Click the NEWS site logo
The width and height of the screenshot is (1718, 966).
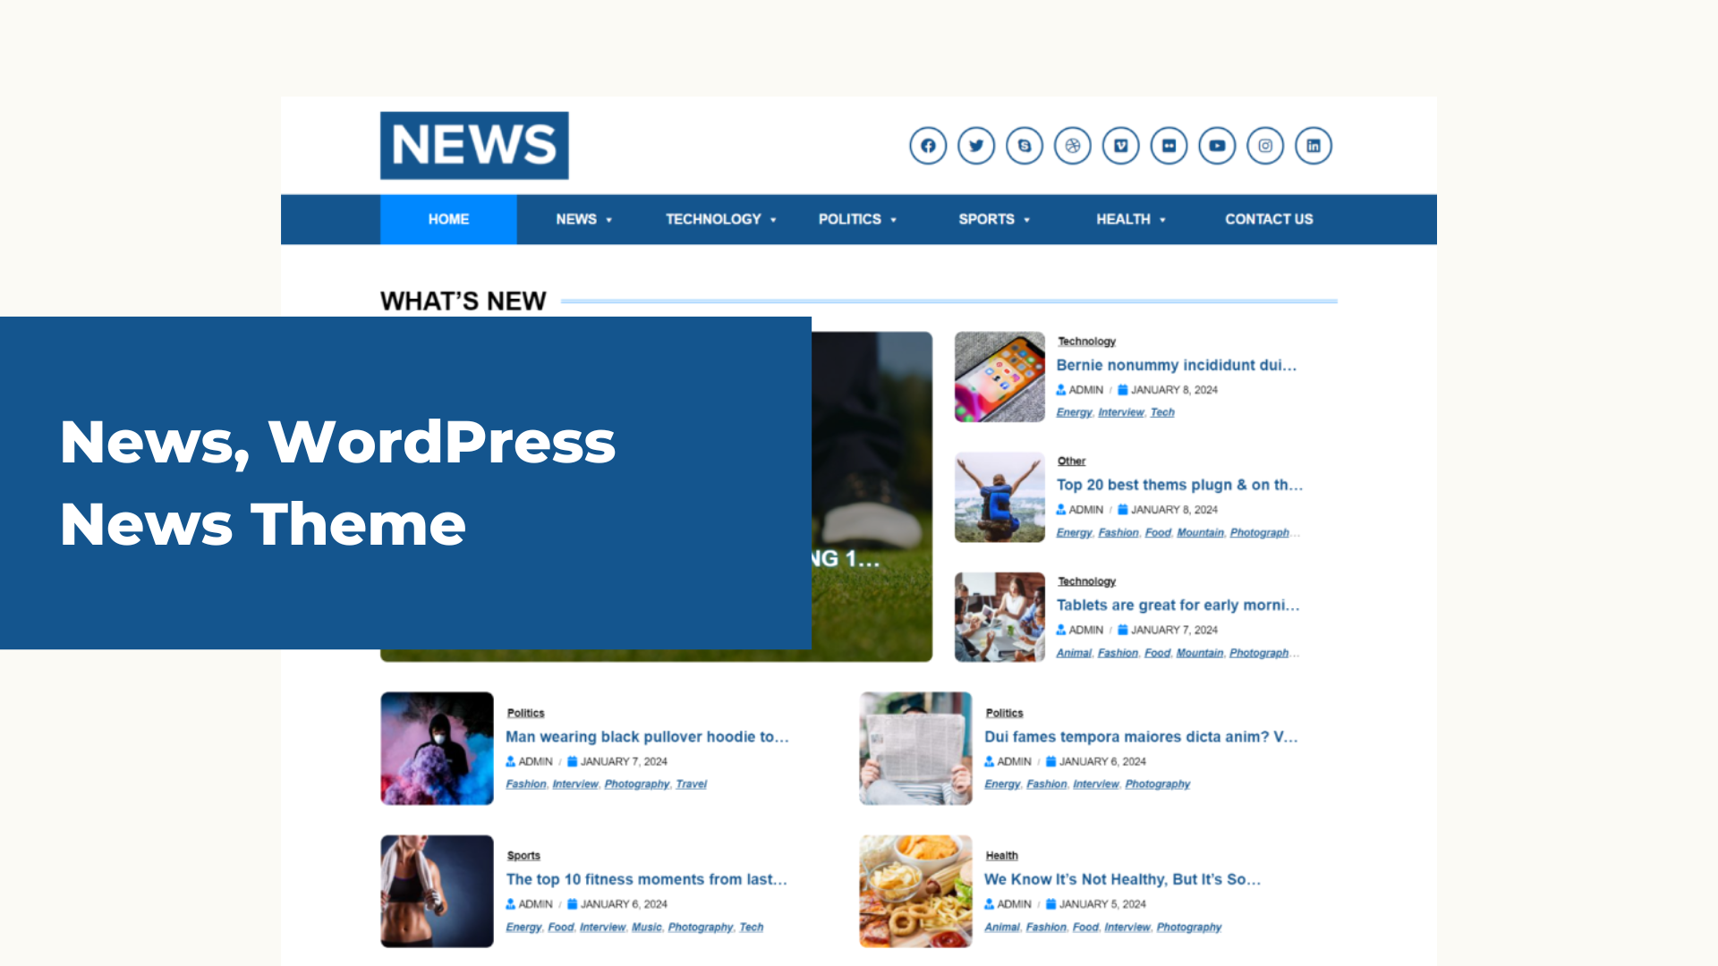click(x=474, y=145)
